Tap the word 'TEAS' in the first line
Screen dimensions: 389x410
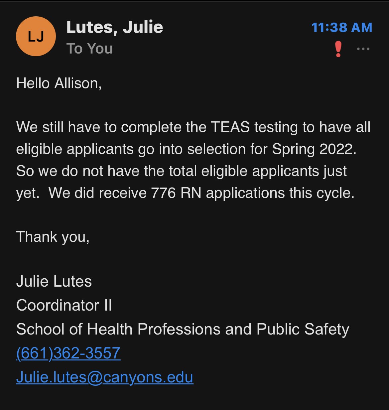click(230, 127)
